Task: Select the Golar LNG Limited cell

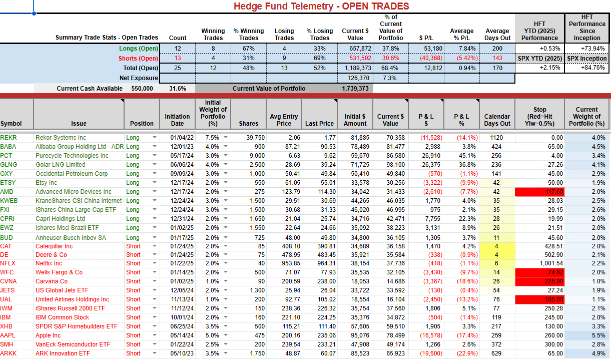Action: click(x=79, y=165)
